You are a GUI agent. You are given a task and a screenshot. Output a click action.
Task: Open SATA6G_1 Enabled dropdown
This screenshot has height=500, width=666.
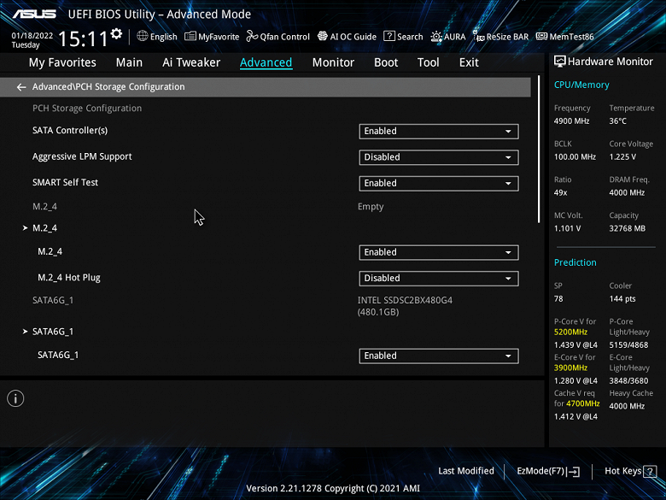(439, 356)
